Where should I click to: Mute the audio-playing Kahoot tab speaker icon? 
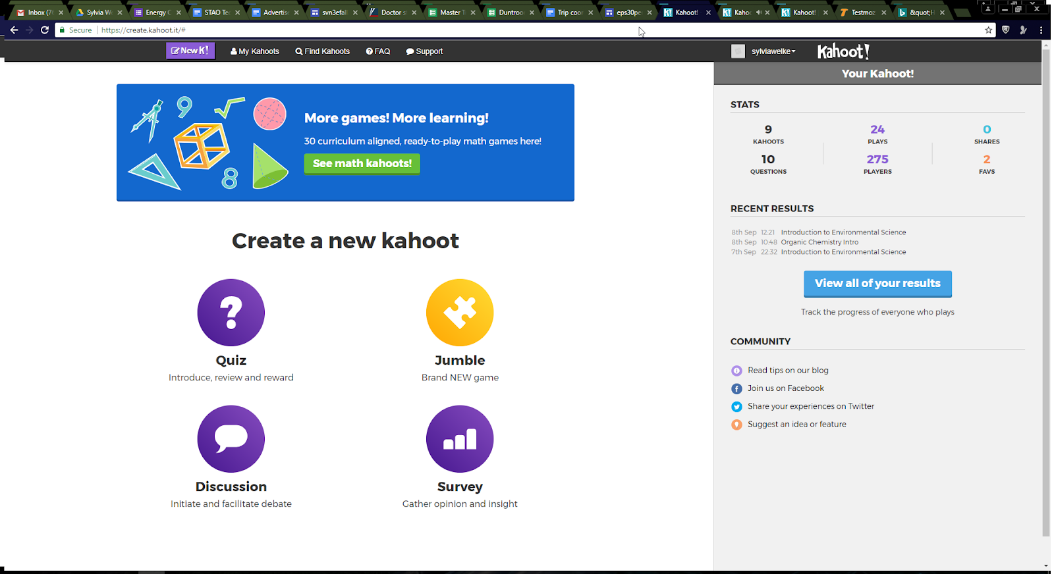pyautogui.click(x=758, y=13)
